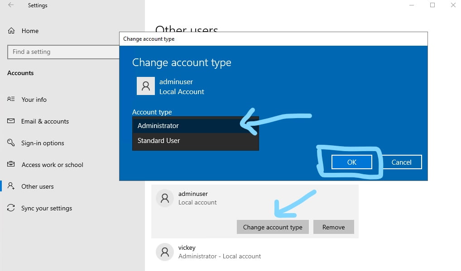
Task: Maximize the Settings window
Action: [x=432, y=5]
